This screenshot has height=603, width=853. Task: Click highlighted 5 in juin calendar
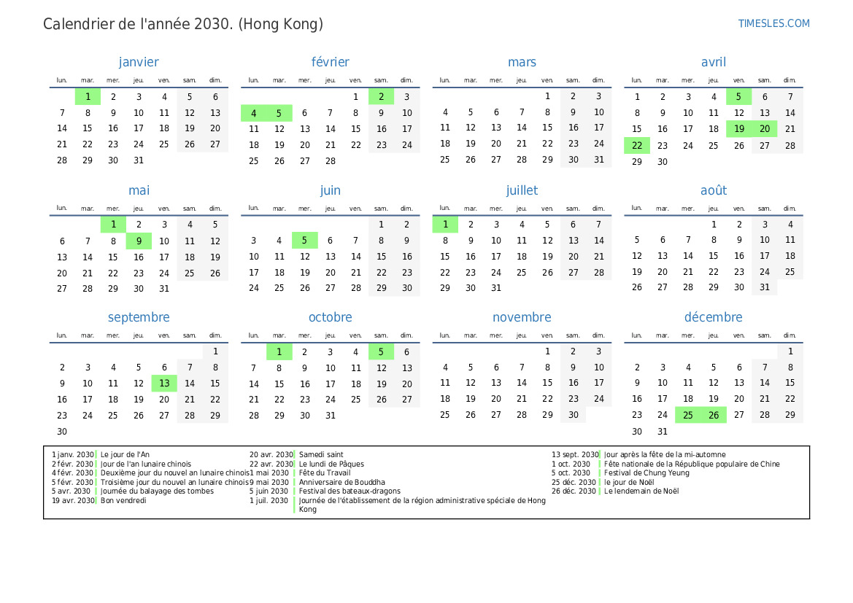tap(305, 241)
